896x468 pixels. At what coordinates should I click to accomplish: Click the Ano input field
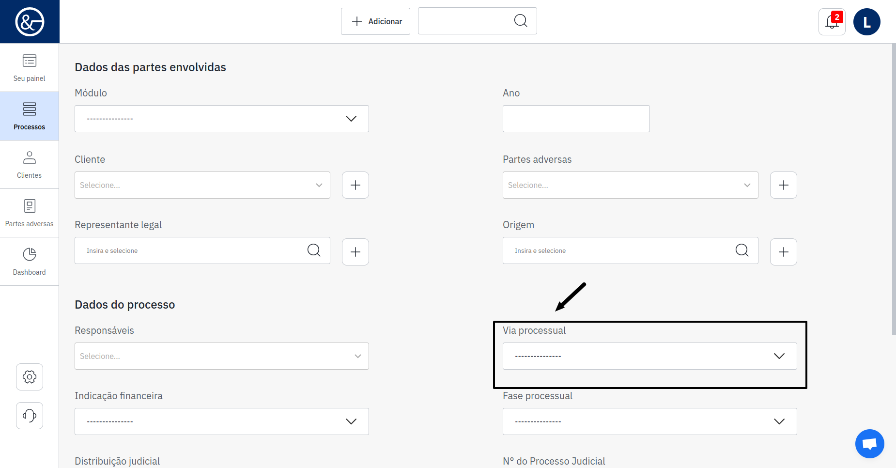click(x=576, y=119)
